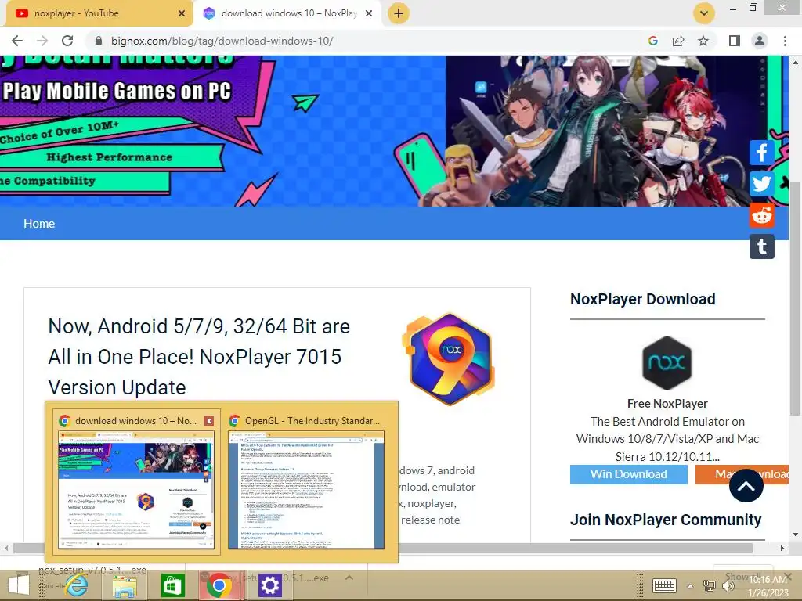802x601 pixels.
Task: Close the download windows 10 tab
Action: pos(369,13)
